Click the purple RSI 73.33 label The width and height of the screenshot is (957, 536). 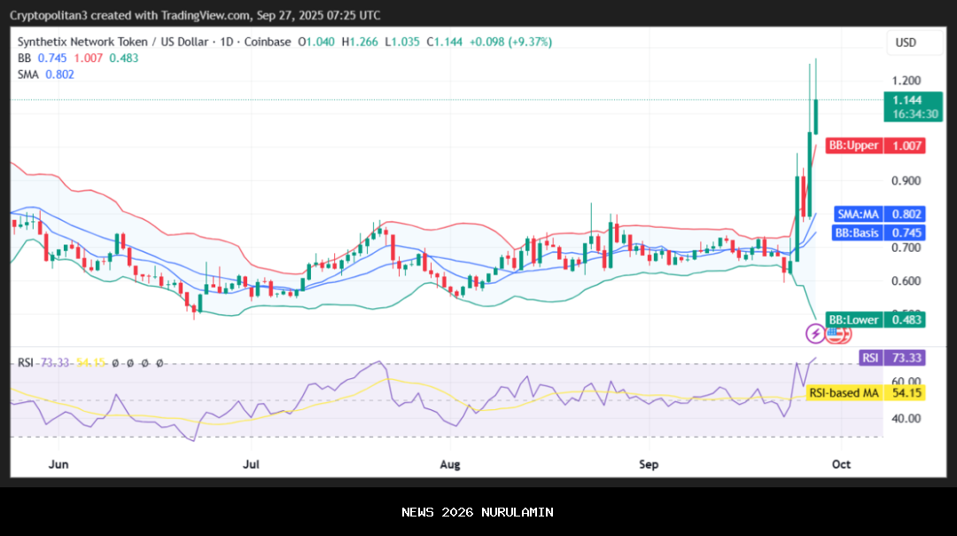[x=892, y=358]
